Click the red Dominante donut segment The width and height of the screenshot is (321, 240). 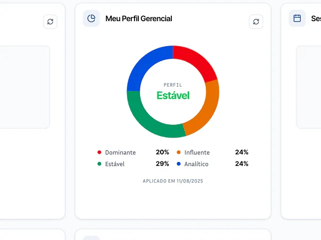(196, 61)
